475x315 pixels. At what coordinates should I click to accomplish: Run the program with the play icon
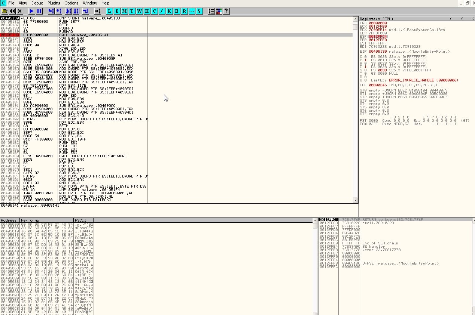click(x=31, y=11)
